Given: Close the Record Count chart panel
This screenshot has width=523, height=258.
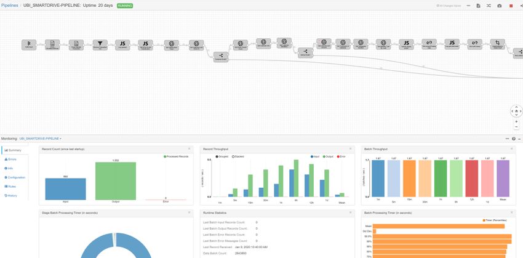Looking at the screenshot, I should pyautogui.click(x=189, y=149).
